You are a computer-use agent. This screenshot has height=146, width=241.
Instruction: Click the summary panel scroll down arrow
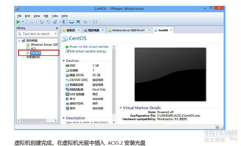114,122
